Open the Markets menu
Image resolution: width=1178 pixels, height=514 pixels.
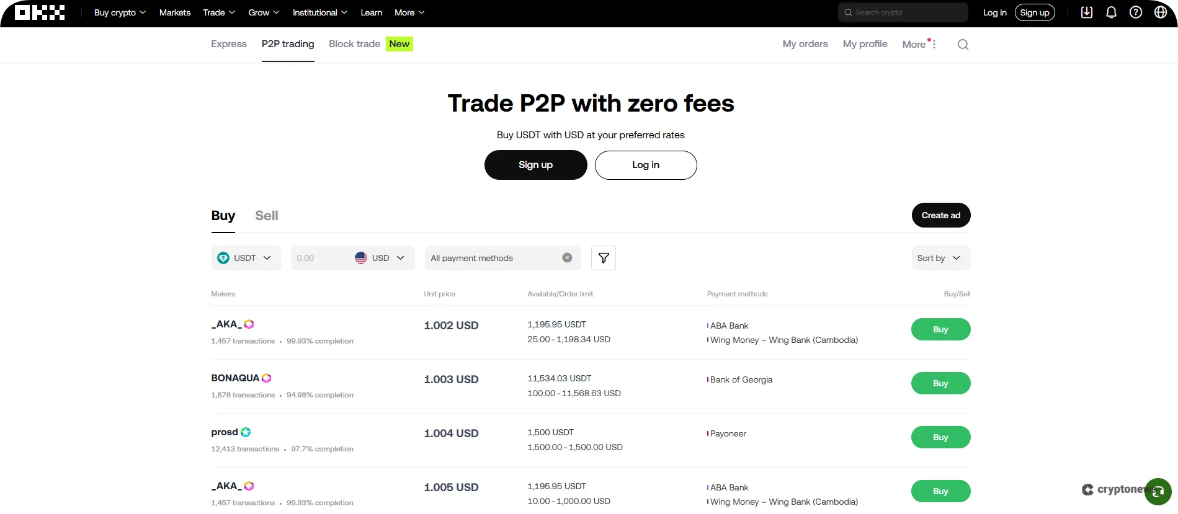click(x=174, y=12)
